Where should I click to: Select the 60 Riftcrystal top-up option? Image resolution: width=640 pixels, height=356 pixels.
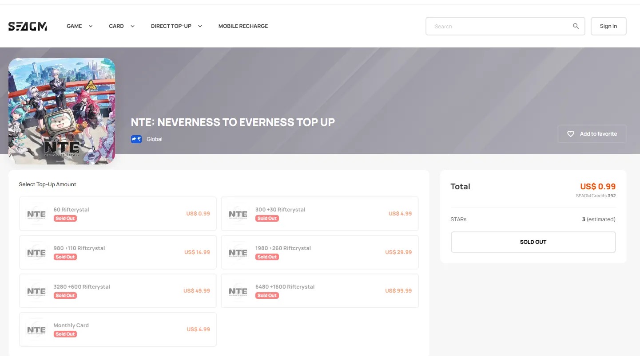[118, 214]
